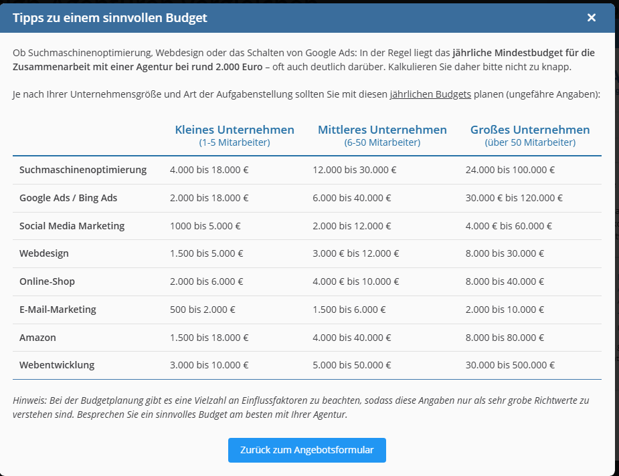The width and height of the screenshot is (619, 476).
Task: Click cell 8.000 bis 40.000 €
Action: (505, 281)
